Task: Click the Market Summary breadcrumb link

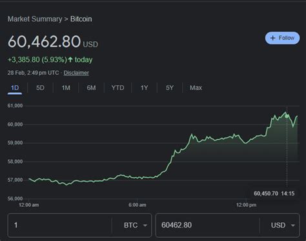Action: point(35,19)
